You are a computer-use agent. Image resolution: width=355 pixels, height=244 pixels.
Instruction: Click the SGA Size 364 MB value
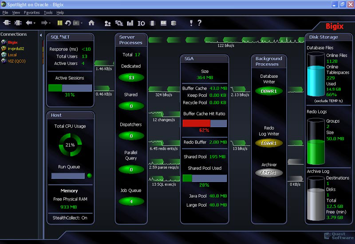[205, 77]
